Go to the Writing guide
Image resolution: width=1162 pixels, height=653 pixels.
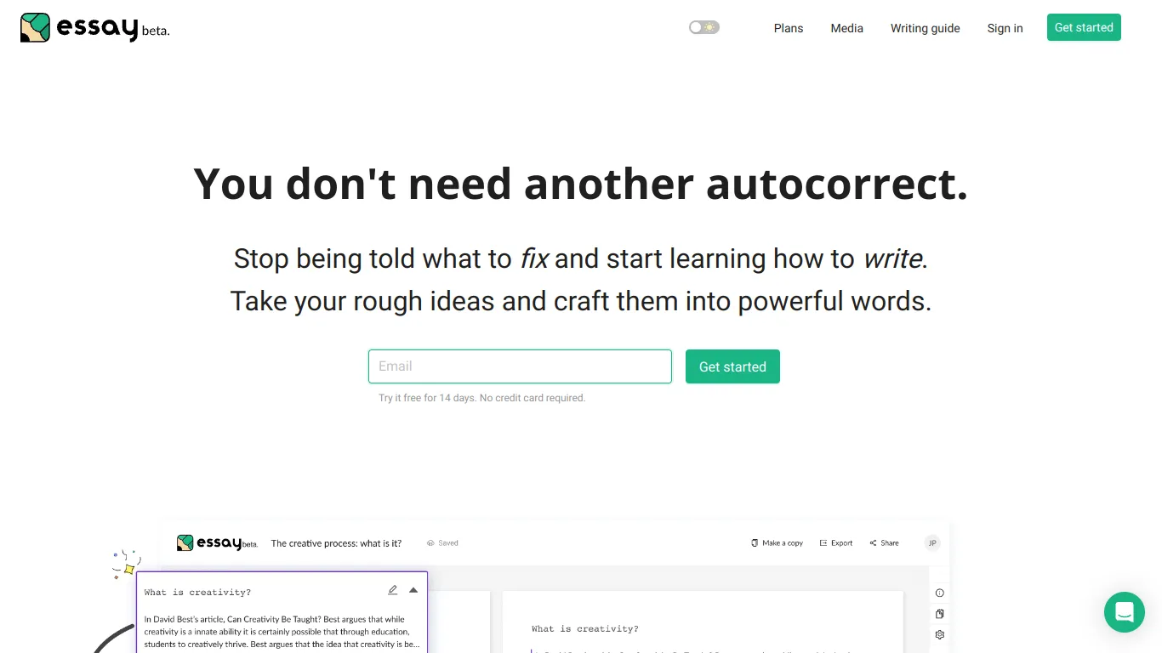click(x=925, y=28)
